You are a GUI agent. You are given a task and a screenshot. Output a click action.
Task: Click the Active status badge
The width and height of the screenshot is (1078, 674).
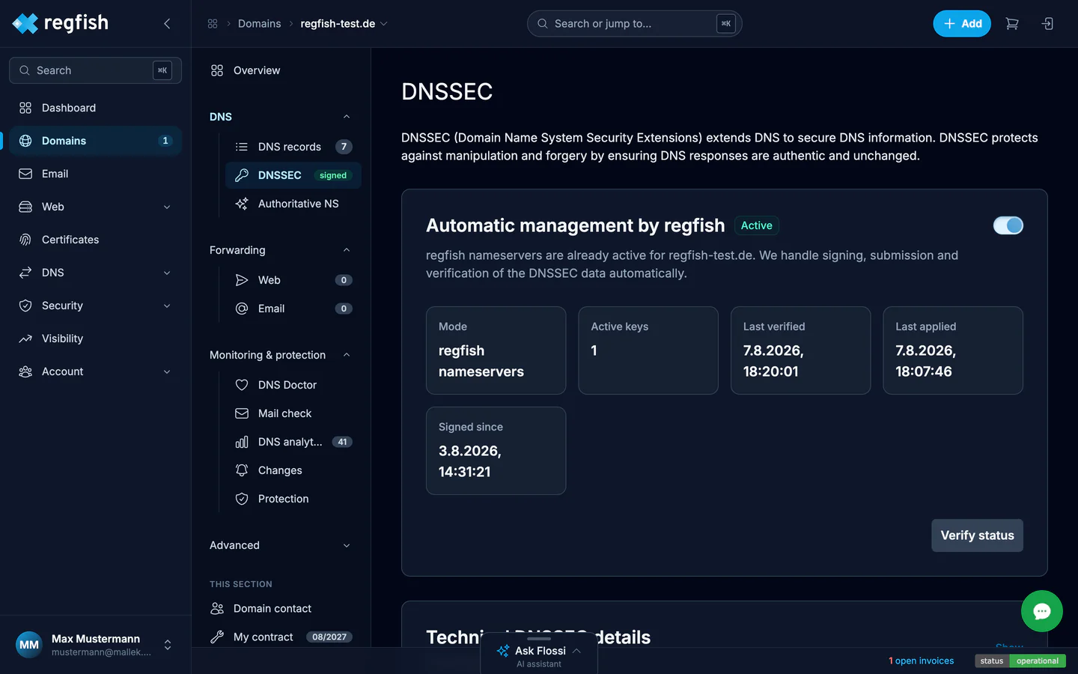756,225
